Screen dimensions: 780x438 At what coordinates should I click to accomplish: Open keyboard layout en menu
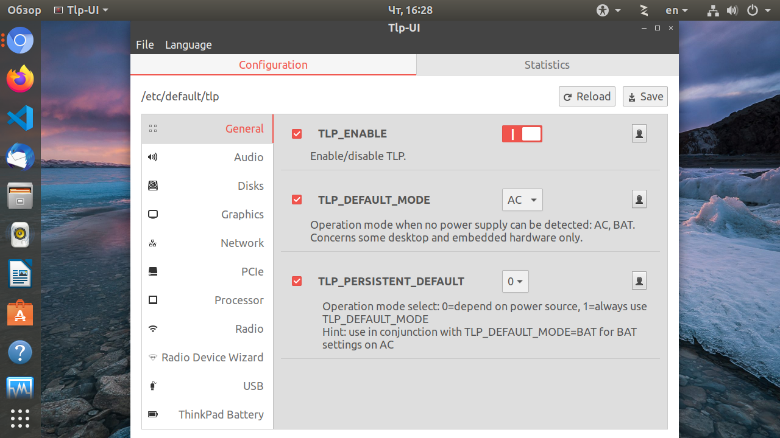[676, 10]
